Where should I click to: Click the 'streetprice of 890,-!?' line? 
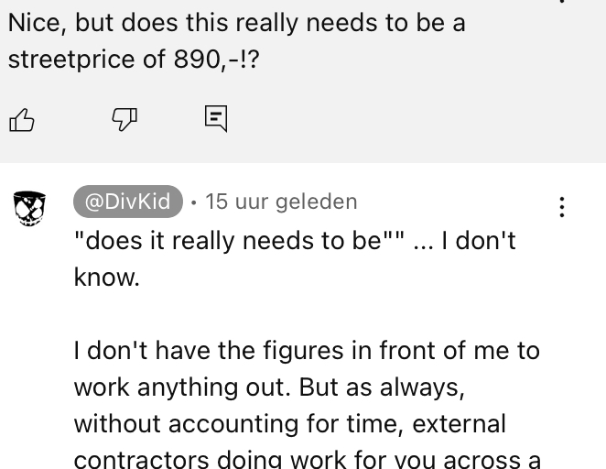pos(134,60)
